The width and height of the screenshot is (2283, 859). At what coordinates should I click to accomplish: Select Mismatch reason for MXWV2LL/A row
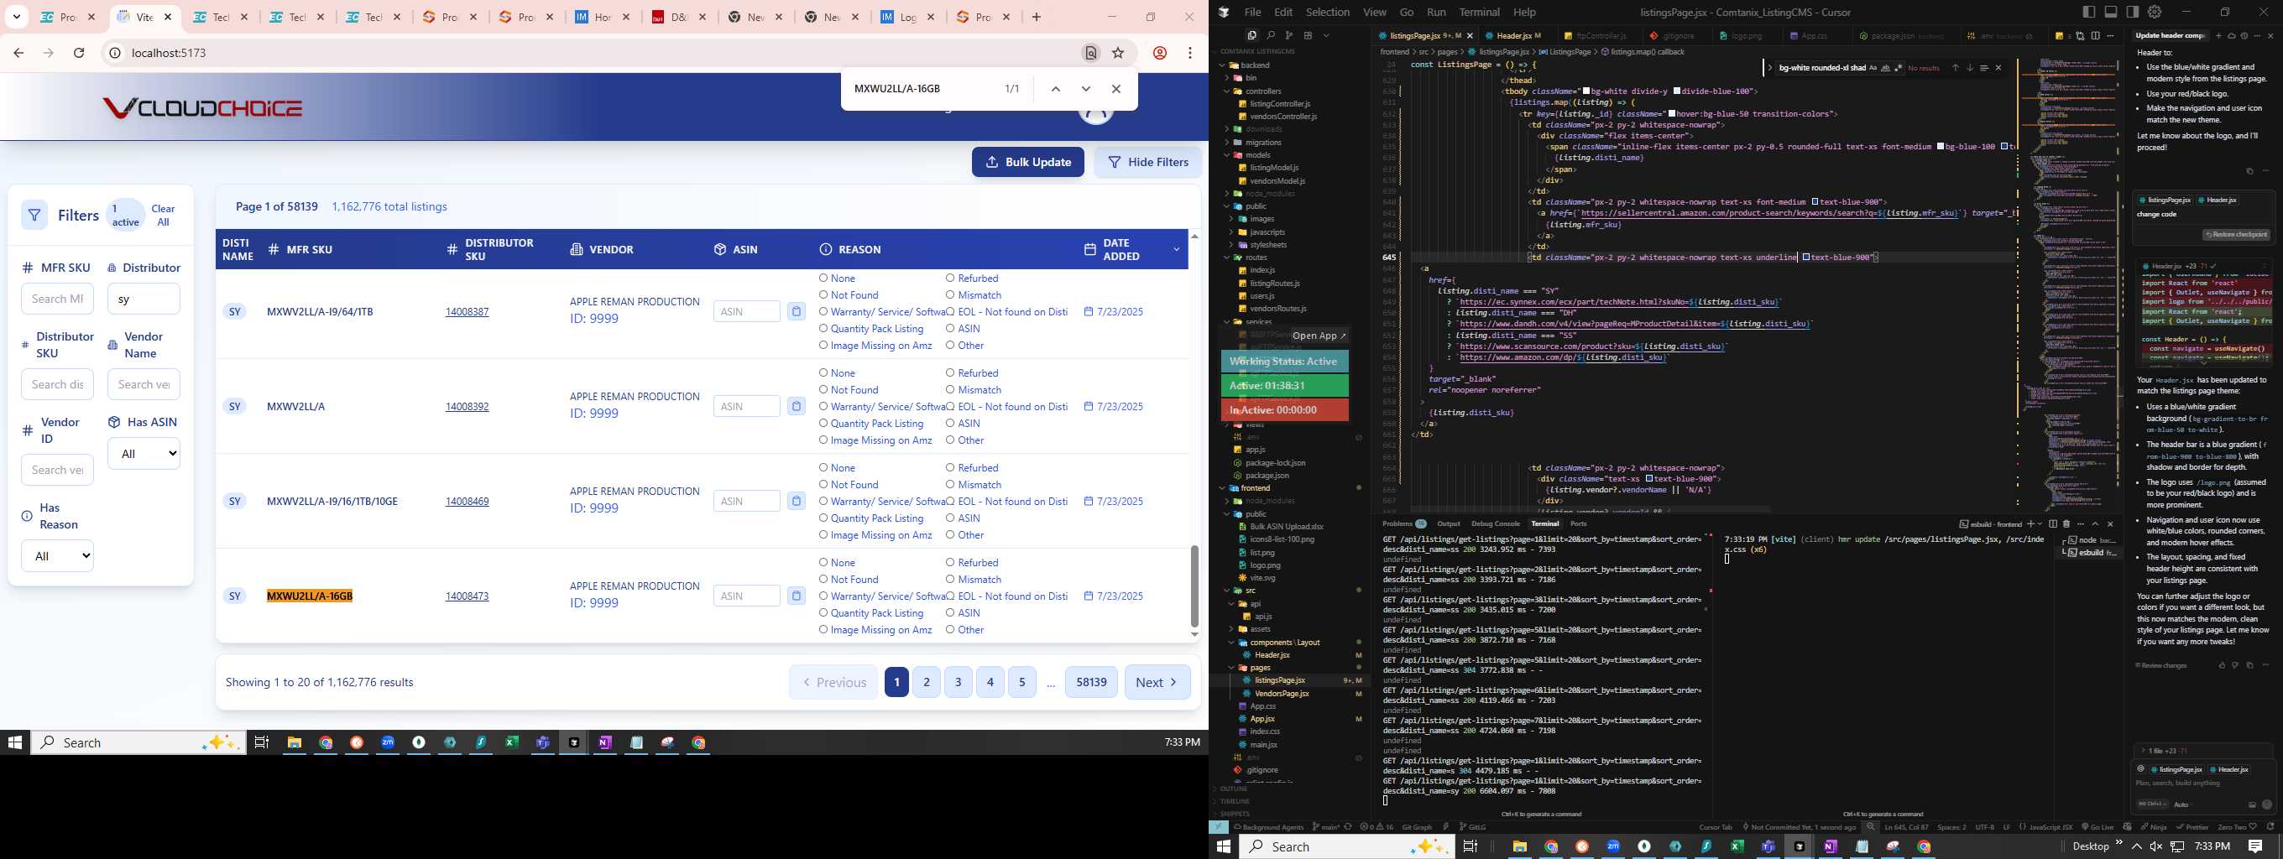pyautogui.click(x=950, y=389)
